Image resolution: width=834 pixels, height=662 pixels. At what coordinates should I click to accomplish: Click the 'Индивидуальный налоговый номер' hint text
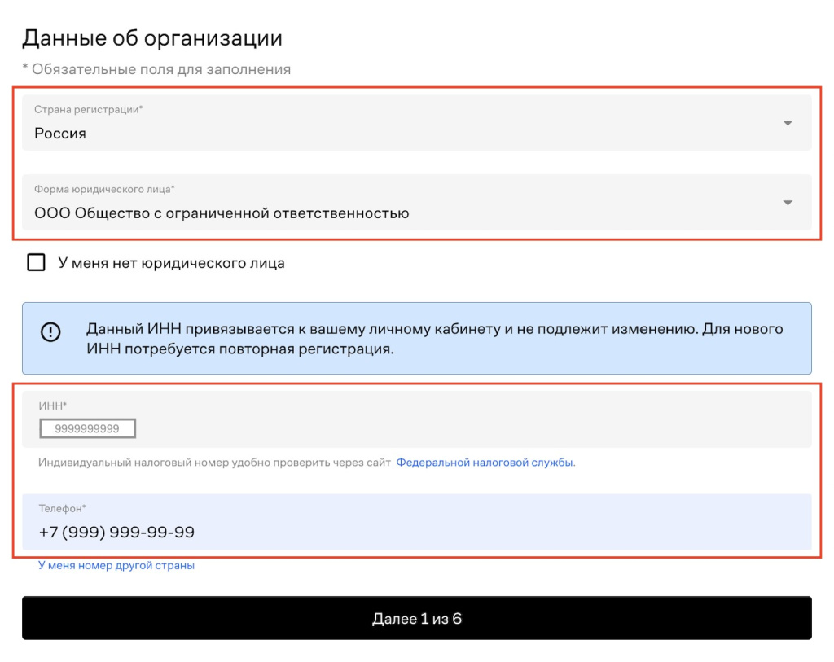[x=214, y=463]
